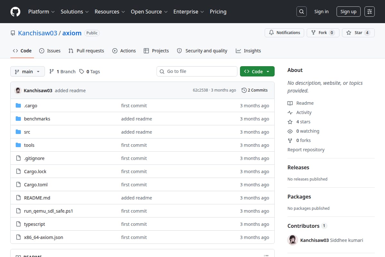
Task: Open the Kanchisaw03 owner link in breadcrumb
Action: click(x=38, y=33)
